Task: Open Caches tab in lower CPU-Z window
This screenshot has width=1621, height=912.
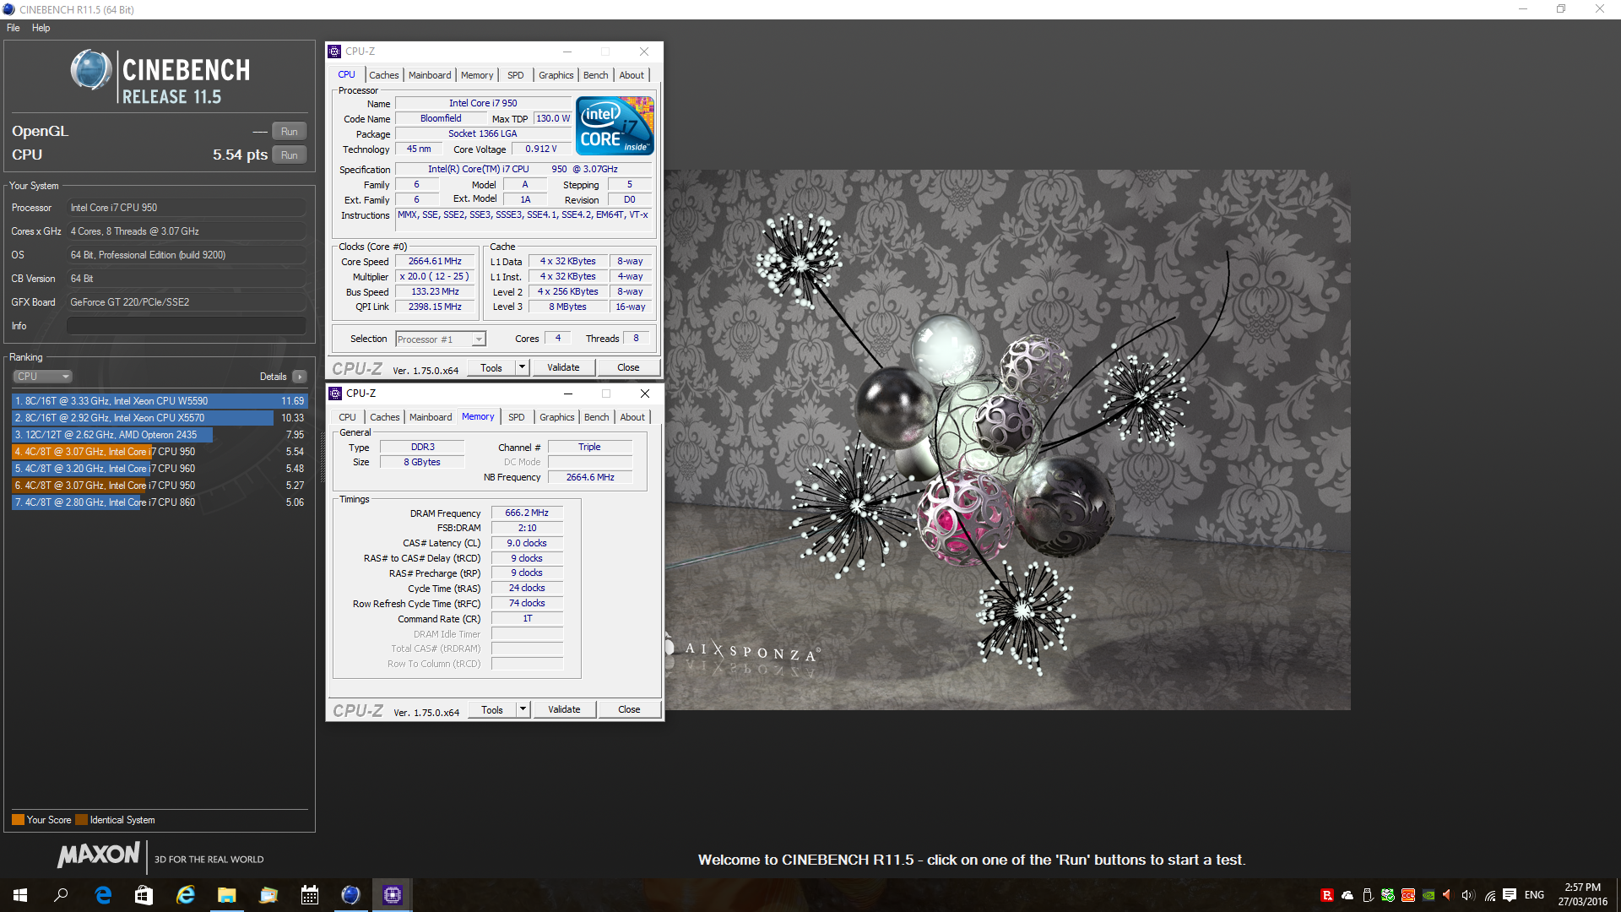Action: (384, 417)
